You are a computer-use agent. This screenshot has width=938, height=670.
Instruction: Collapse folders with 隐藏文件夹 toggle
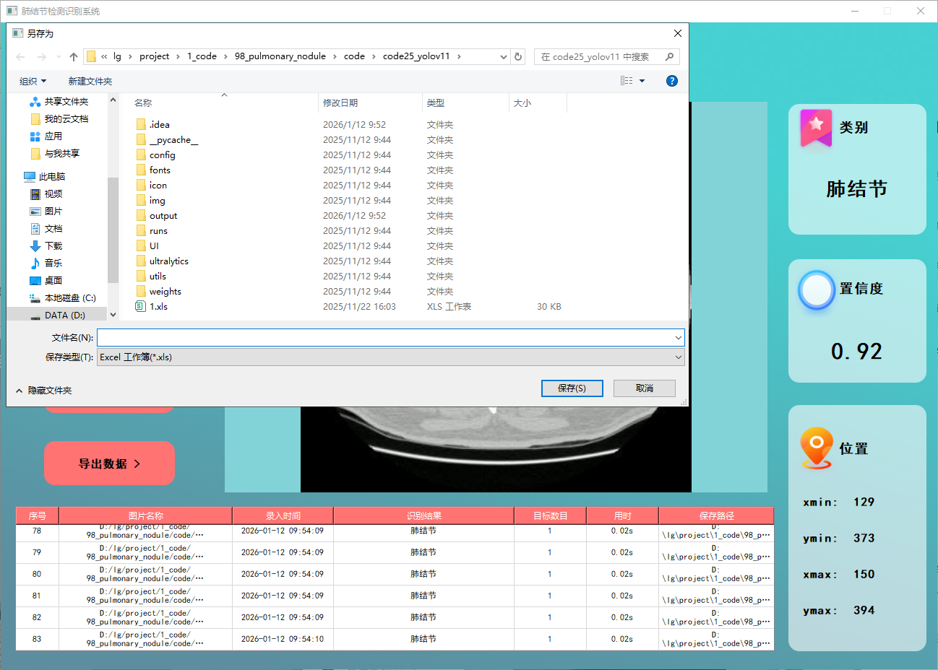click(x=44, y=390)
